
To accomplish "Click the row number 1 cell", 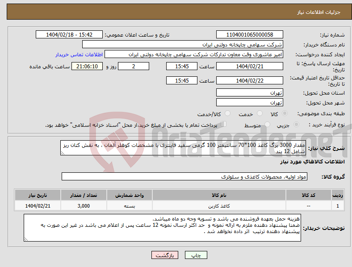I will [337, 206].
